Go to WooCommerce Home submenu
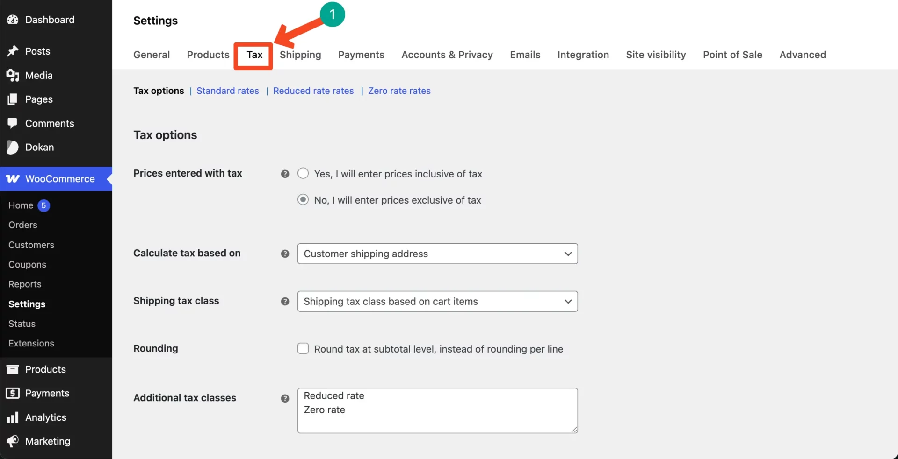Screen dimensions: 898x459 (21, 205)
